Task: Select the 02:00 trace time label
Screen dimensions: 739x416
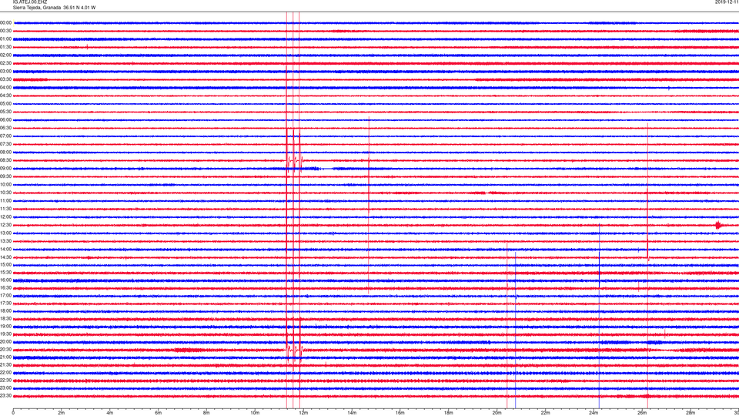Action: pos(5,55)
